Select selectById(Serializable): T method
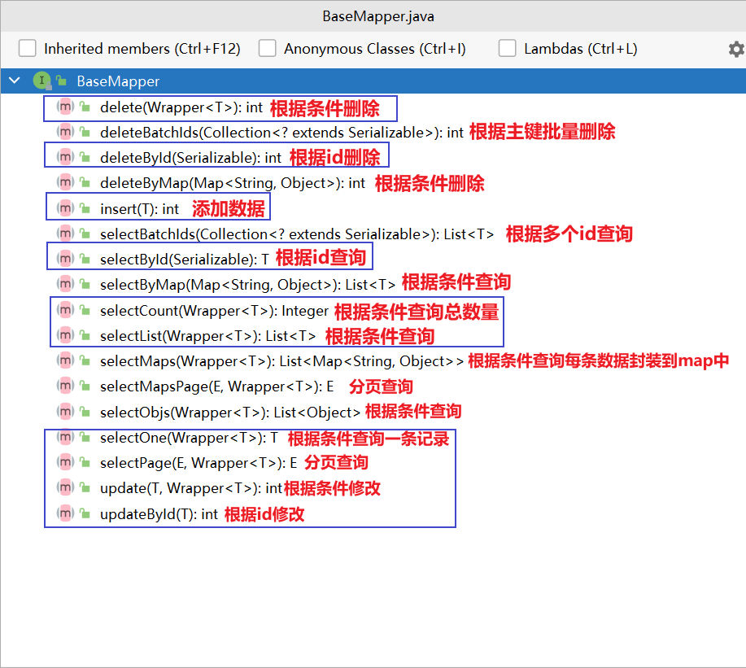The height and width of the screenshot is (668, 746). pyautogui.click(x=185, y=260)
